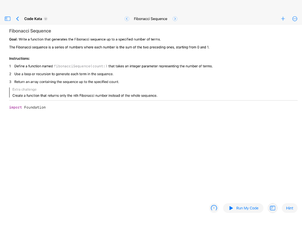
Task: Click the Fibonacci Sequence page title in toolbar
Action: pyautogui.click(x=151, y=19)
